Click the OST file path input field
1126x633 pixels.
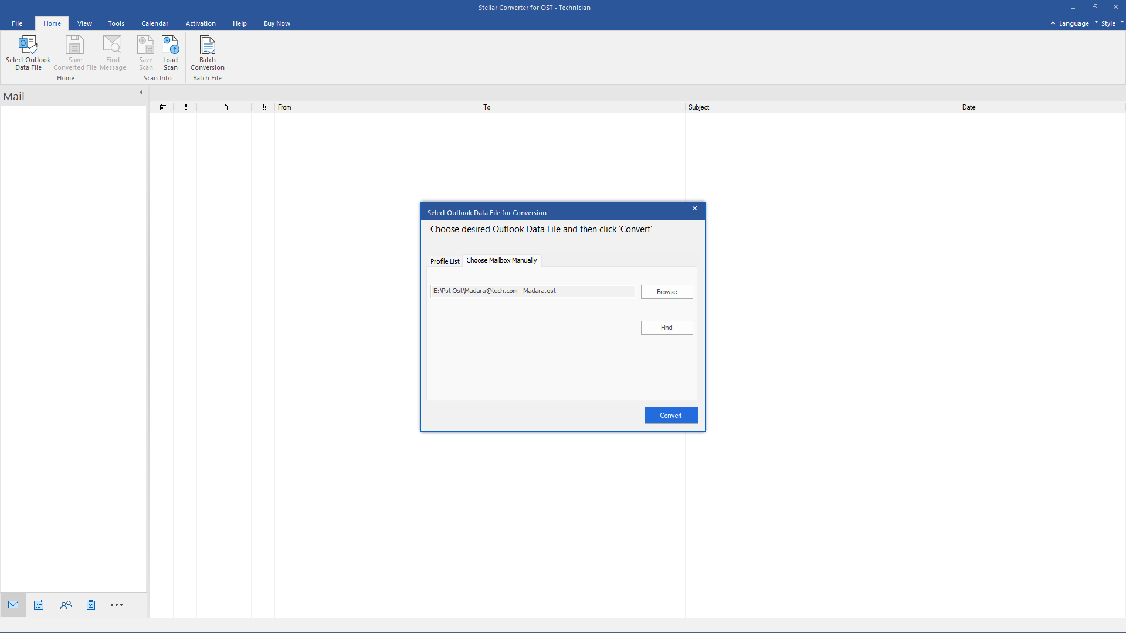coord(534,291)
